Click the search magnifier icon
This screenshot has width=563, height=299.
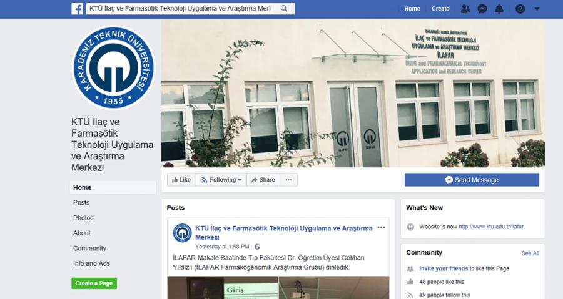click(x=283, y=9)
